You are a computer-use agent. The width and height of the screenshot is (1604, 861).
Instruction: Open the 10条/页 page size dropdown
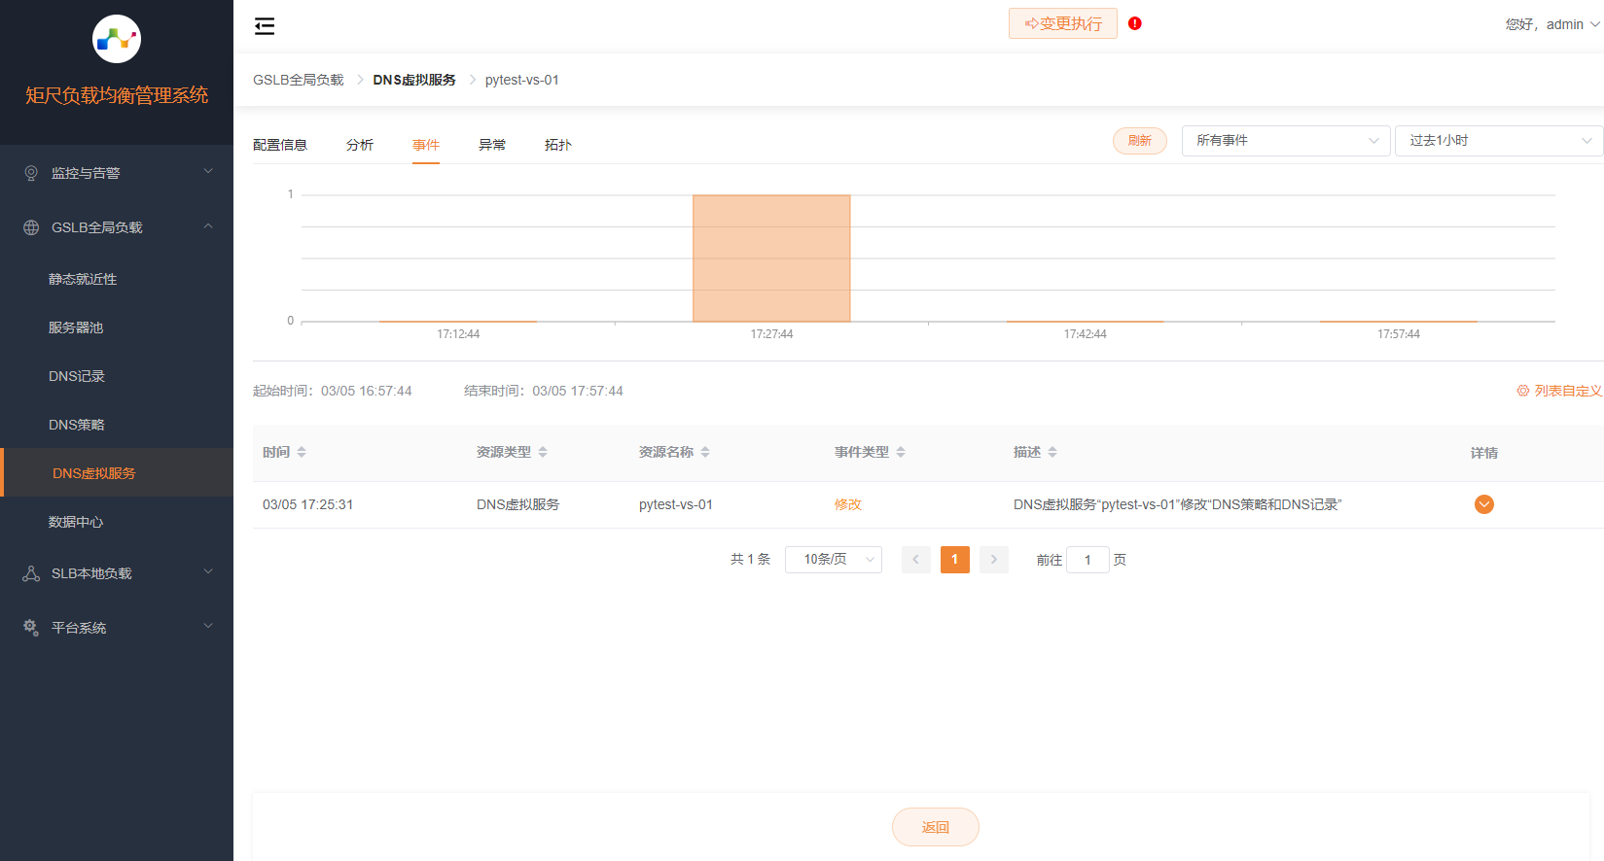(x=833, y=560)
